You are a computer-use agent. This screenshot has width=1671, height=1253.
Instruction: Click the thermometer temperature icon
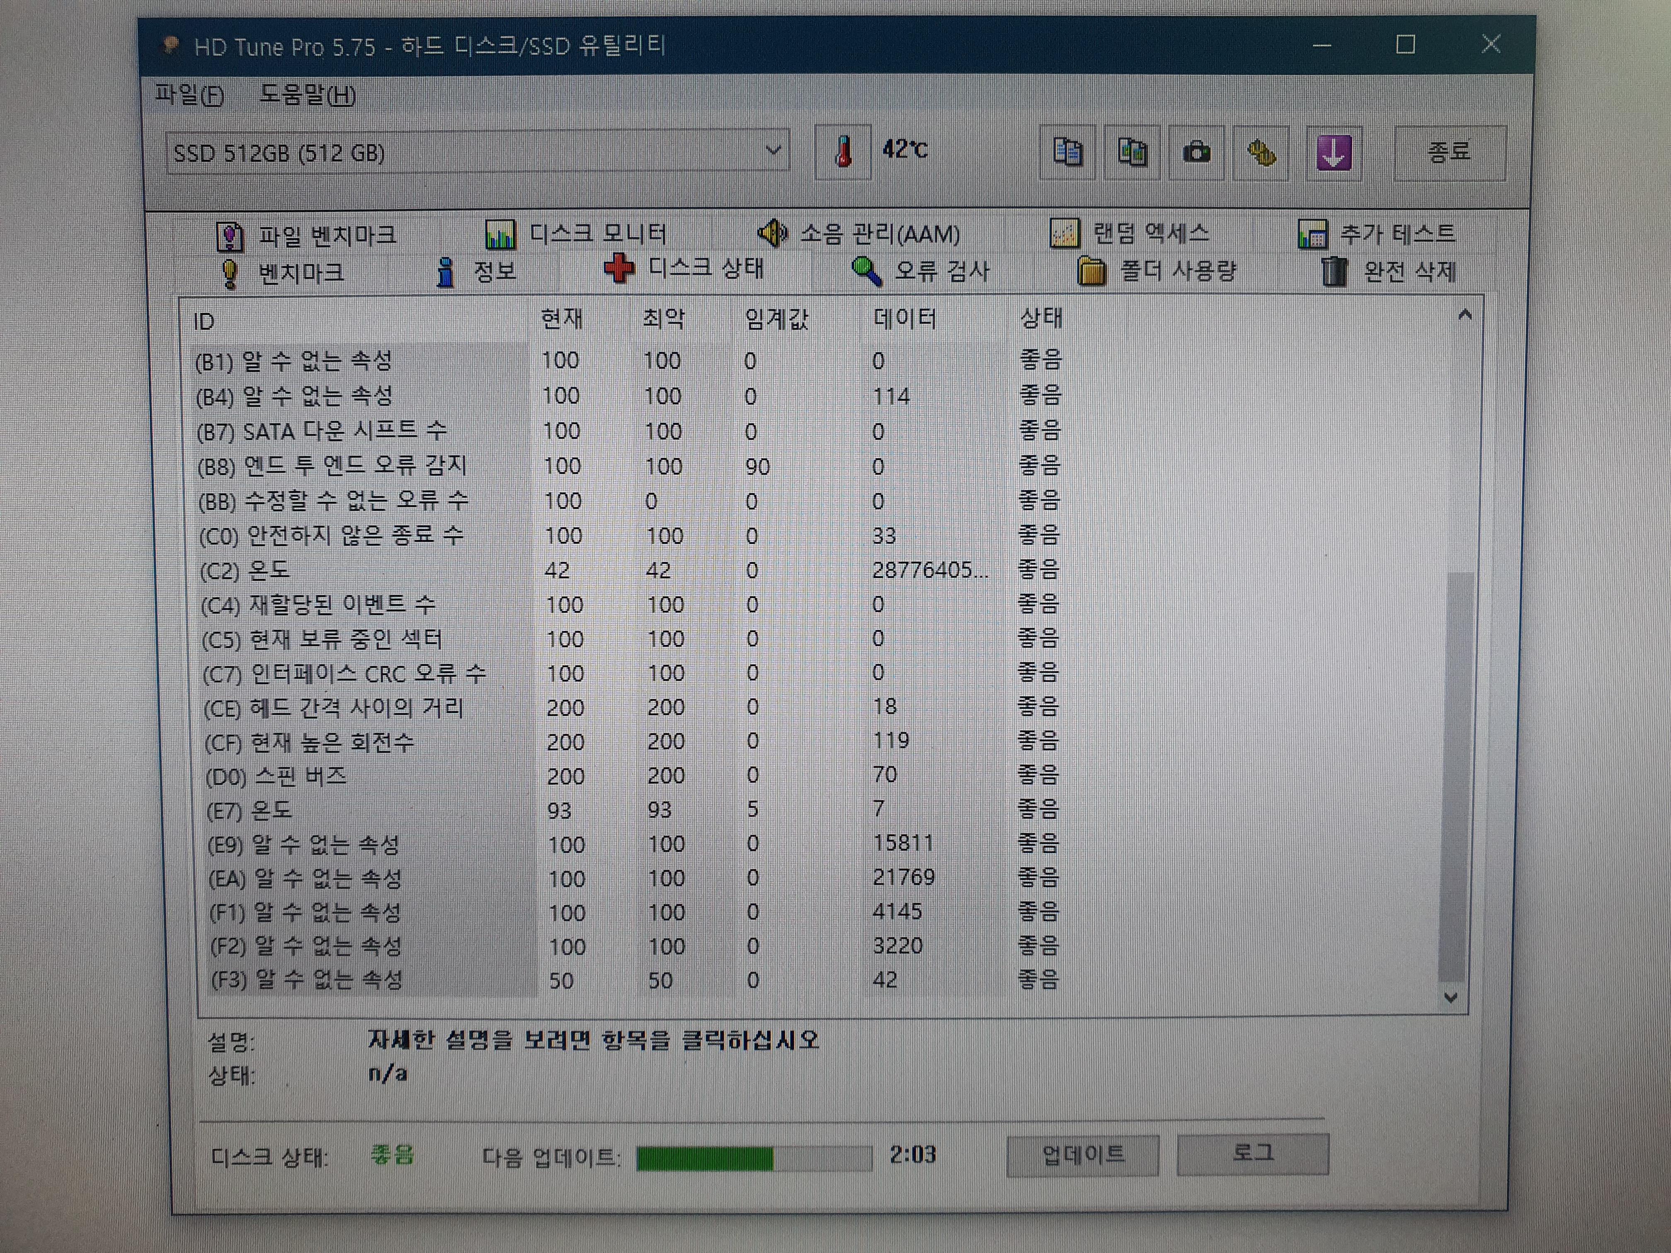click(x=843, y=152)
